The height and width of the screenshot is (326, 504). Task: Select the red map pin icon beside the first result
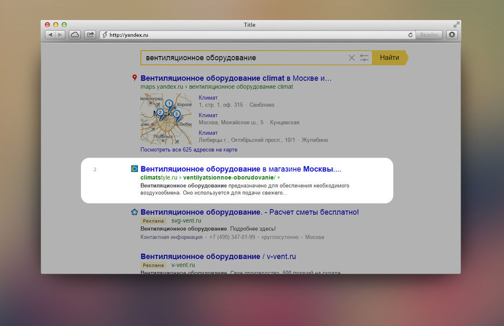(x=135, y=78)
